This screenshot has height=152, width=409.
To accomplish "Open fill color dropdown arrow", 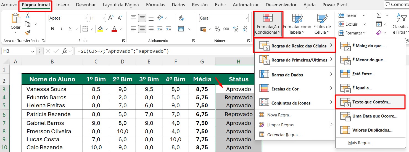I will coord(106,29).
